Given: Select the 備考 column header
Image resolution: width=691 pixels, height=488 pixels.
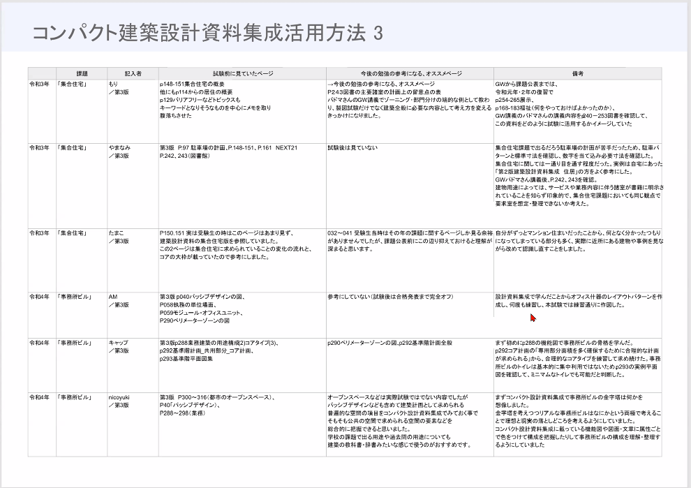Looking at the screenshot, I should tap(578, 73).
